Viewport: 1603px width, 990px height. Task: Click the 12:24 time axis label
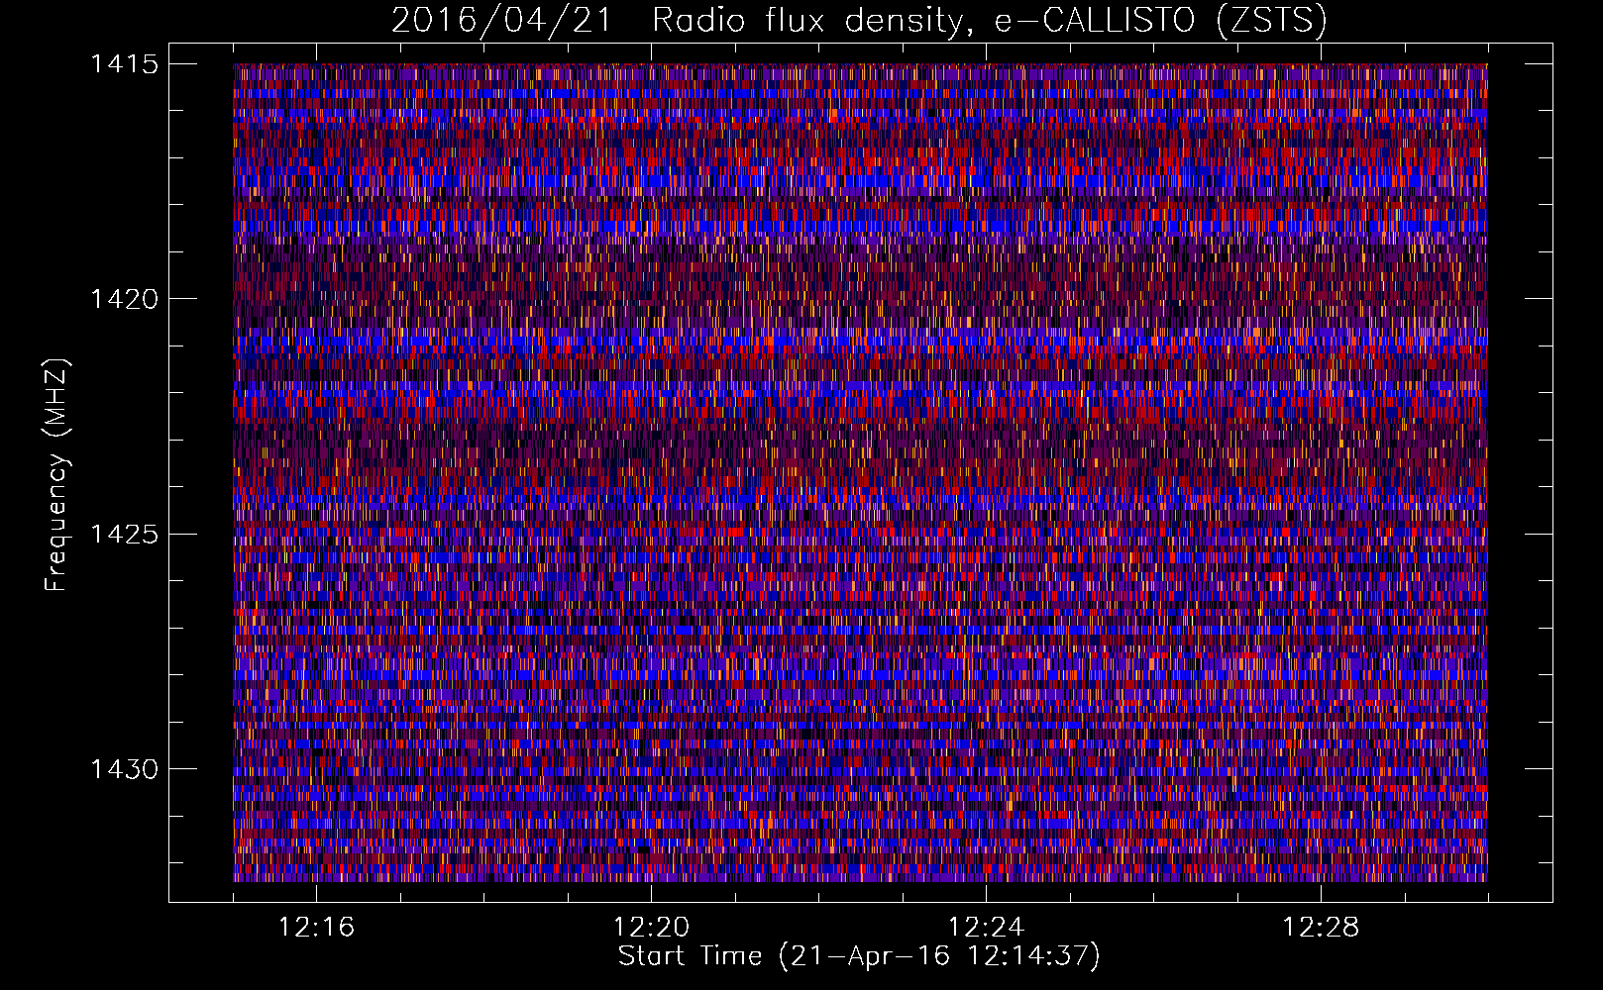coord(987,927)
